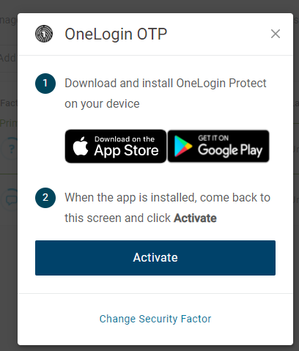Click the dimmed 'Fact' column header behind dialog
The width and height of the screenshot is (299, 351).
pos(9,103)
